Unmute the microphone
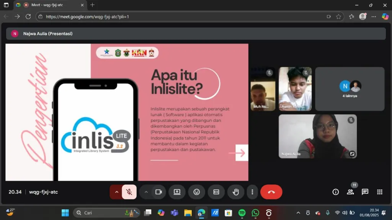392x220 pixels. (x=129, y=192)
